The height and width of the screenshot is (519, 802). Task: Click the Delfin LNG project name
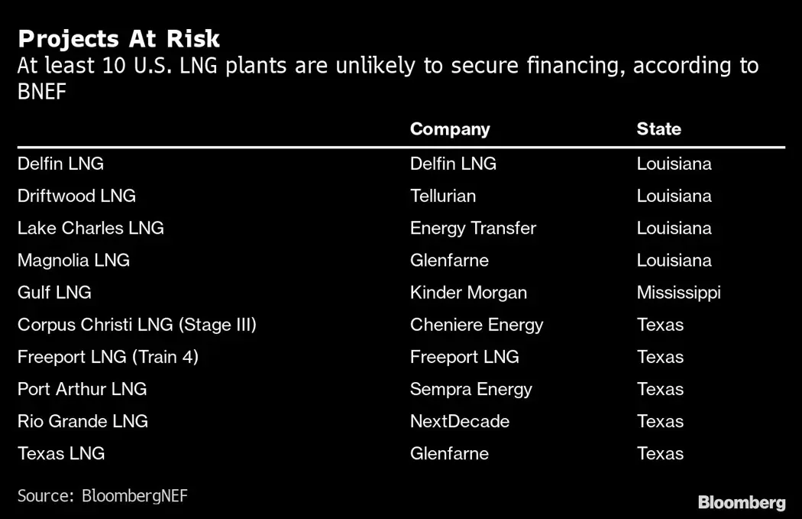[60, 164]
